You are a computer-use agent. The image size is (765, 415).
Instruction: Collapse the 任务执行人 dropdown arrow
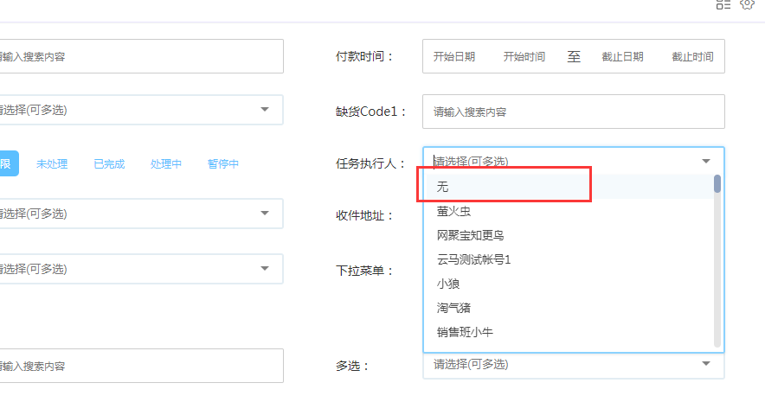pyautogui.click(x=706, y=161)
